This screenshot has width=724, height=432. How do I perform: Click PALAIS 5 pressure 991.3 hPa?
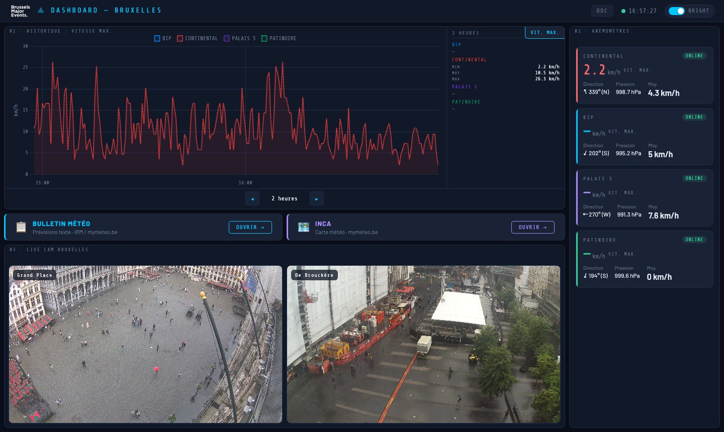(629, 214)
